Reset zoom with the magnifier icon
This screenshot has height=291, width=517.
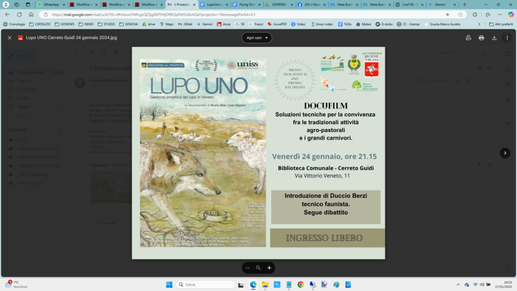(258, 268)
